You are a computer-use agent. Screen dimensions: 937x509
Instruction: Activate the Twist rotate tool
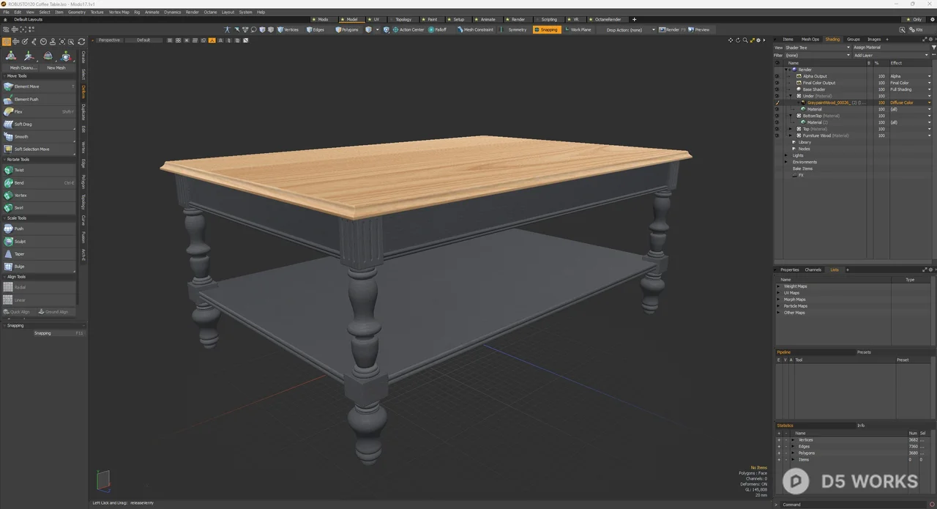pyautogui.click(x=39, y=170)
